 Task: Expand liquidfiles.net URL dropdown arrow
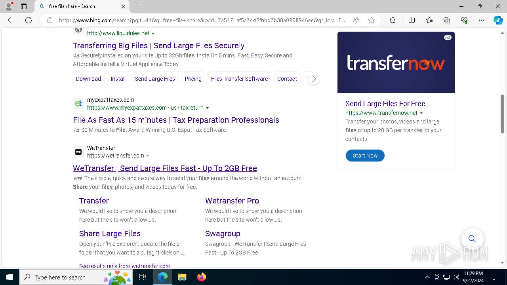tap(153, 34)
